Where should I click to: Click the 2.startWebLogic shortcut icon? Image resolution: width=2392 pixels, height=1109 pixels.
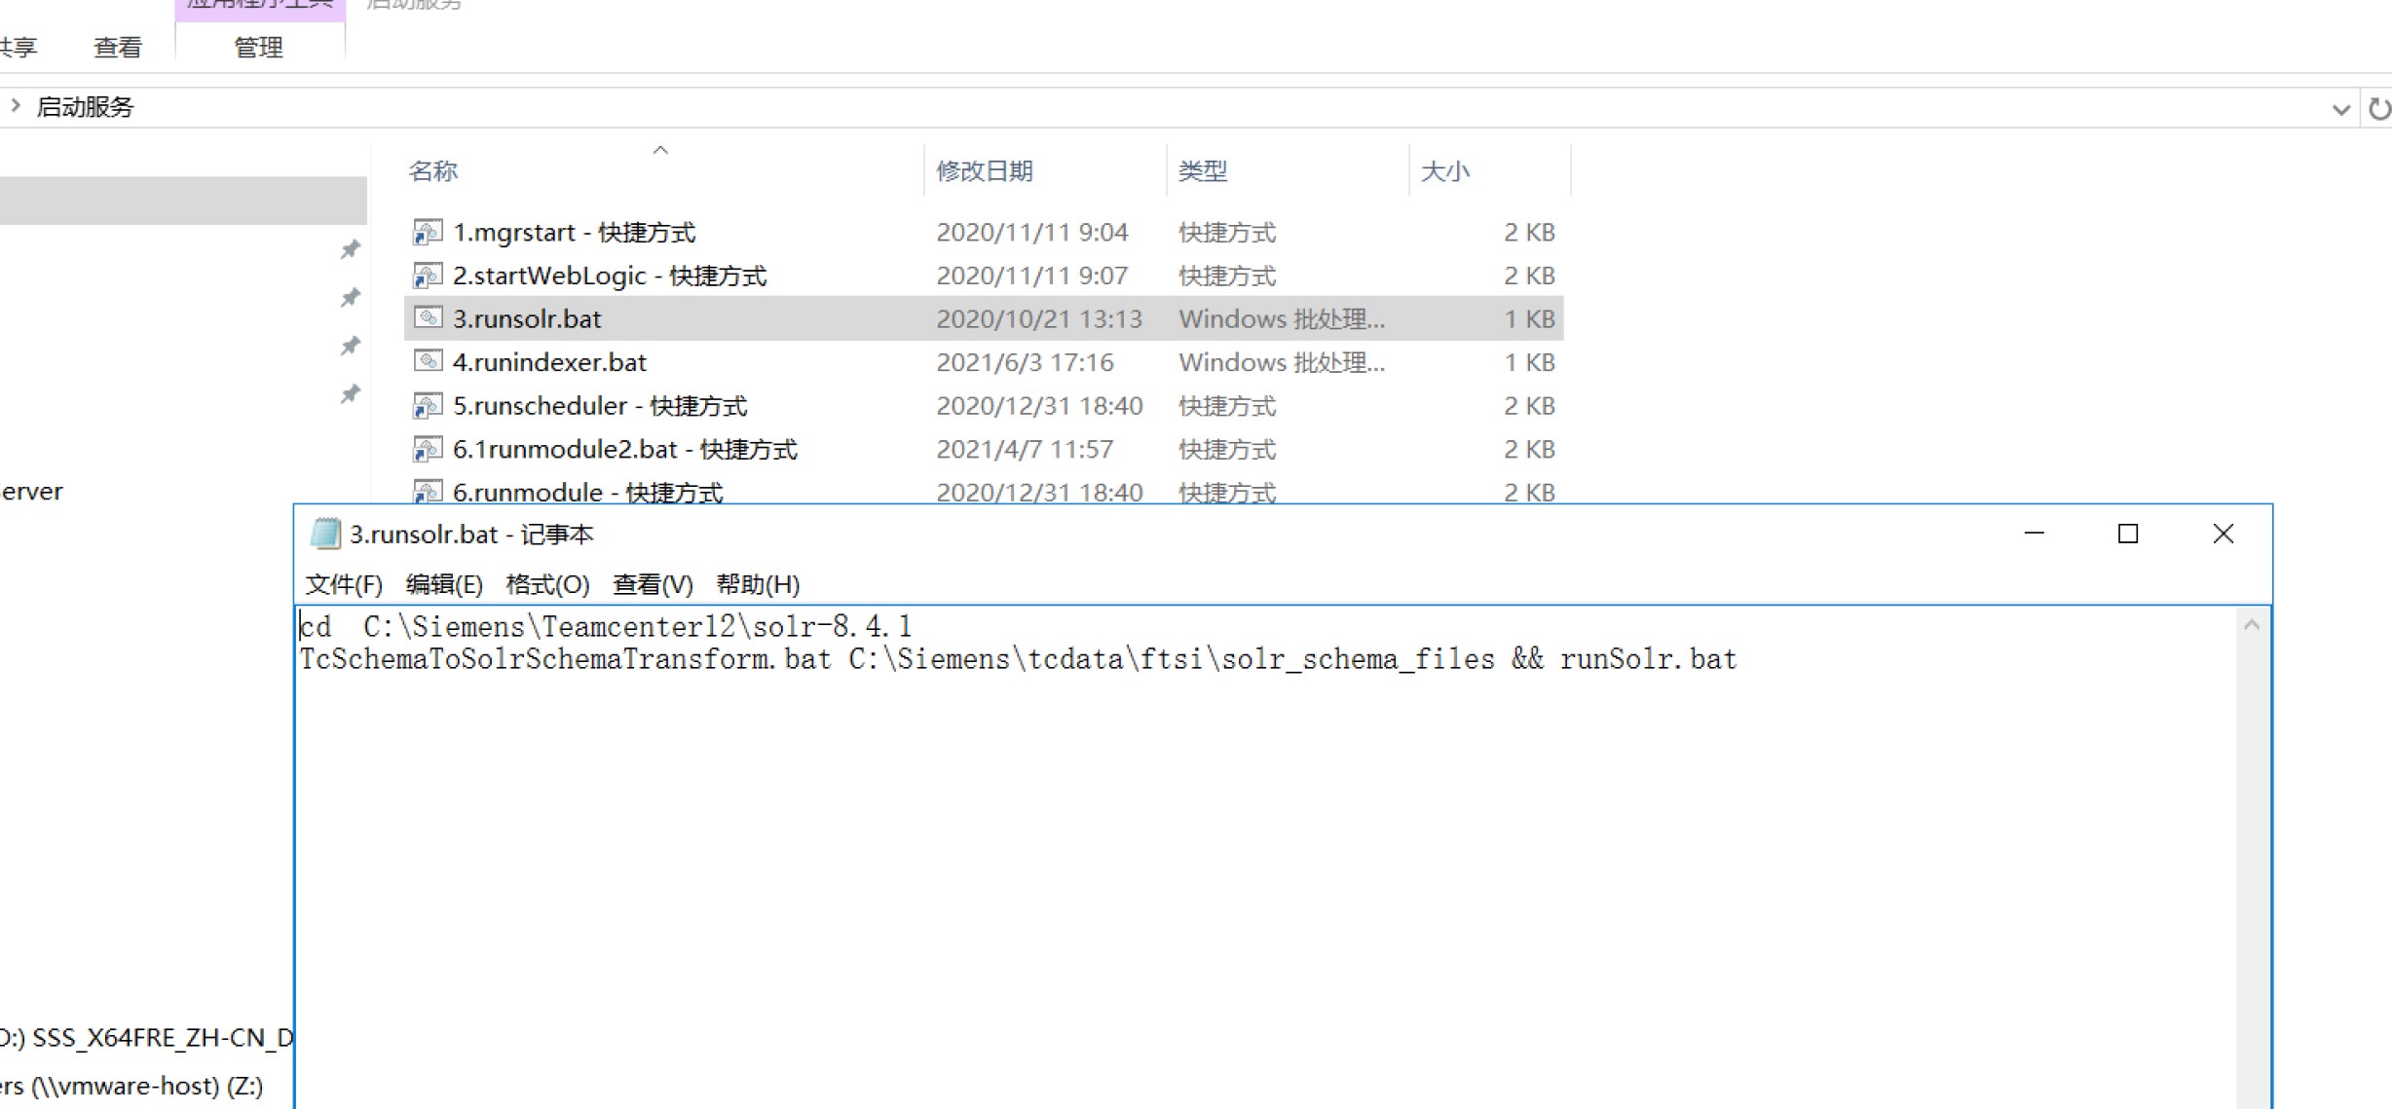tap(428, 276)
